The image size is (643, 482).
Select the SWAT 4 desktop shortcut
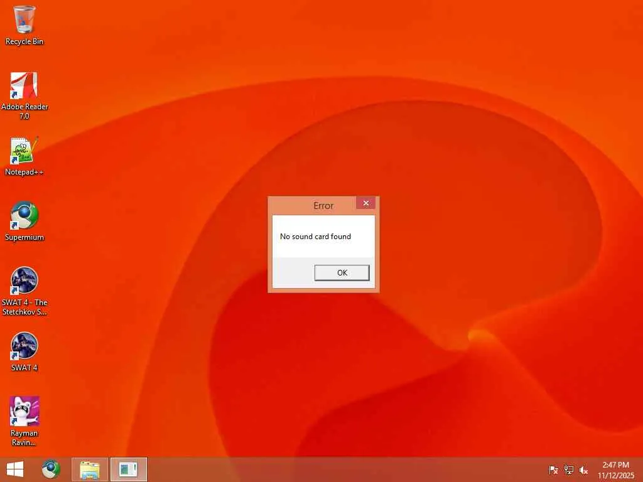tap(24, 351)
